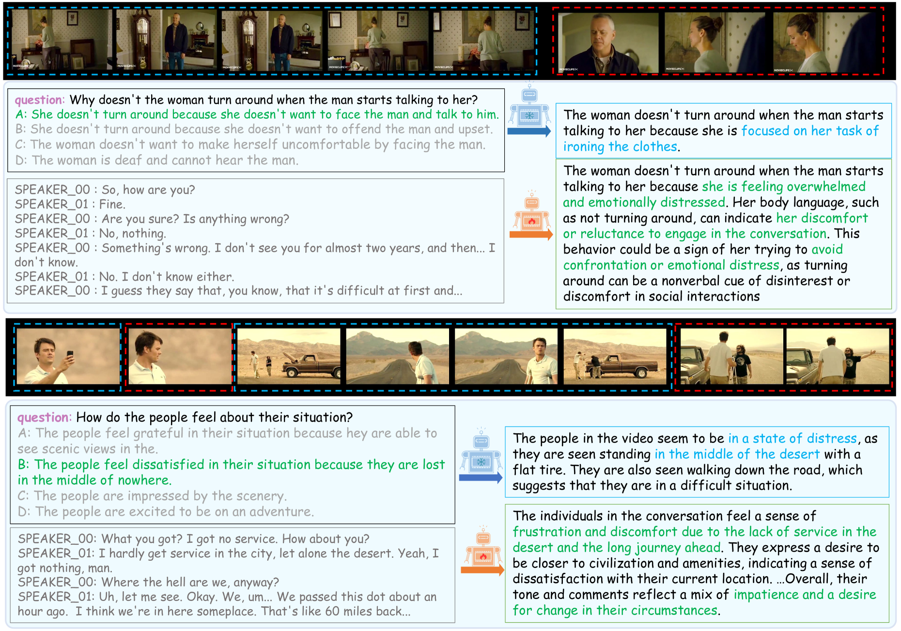Click the blue phrase "in the middle of the desert"
This screenshot has height=631, width=901.
click(x=737, y=454)
